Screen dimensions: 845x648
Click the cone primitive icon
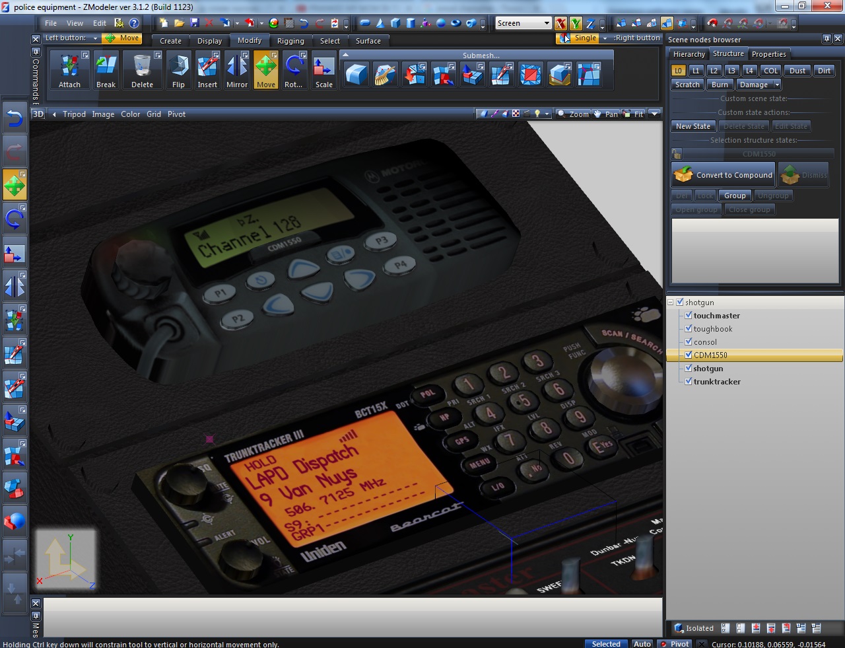(380, 23)
